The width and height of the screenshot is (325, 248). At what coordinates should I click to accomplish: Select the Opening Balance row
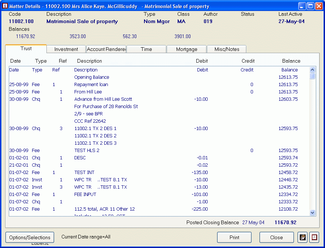click(92, 77)
